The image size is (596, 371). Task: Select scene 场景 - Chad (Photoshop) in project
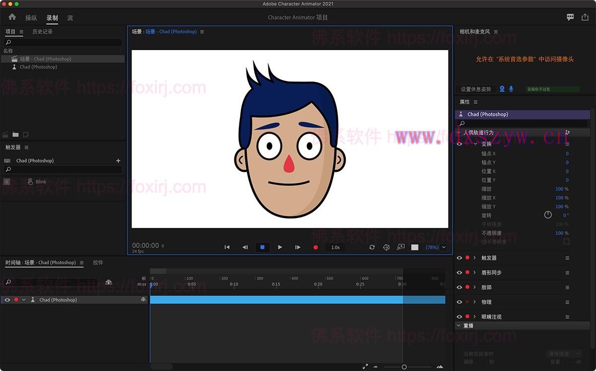(x=63, y=59)
